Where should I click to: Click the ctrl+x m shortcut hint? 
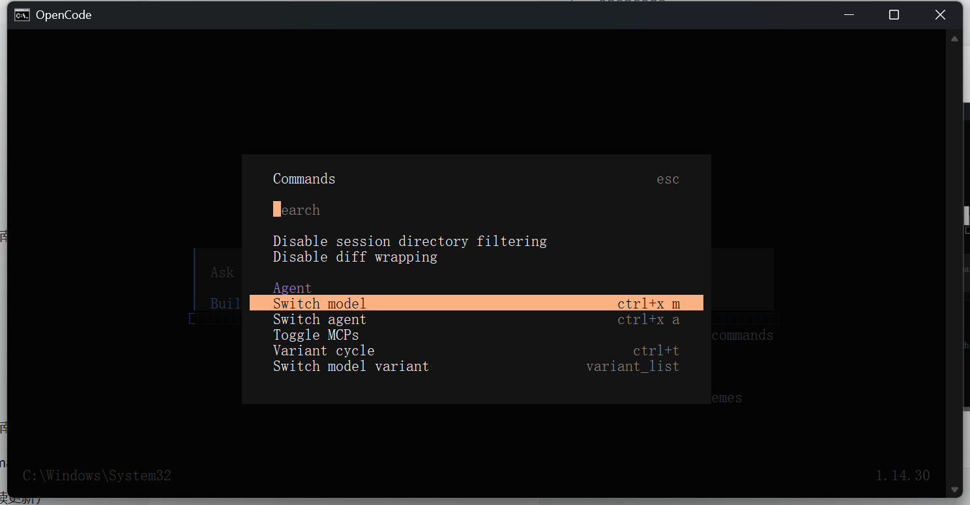coord(649,303)
